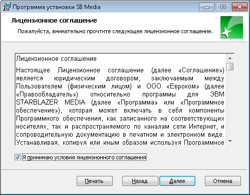Minimize the SB Media installer window
The image size is (250, 195).
[x=206, y=7]
